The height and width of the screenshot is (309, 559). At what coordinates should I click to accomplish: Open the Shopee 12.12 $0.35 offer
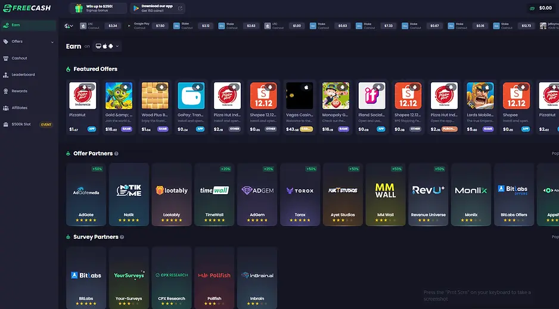[x=263, y=108]
